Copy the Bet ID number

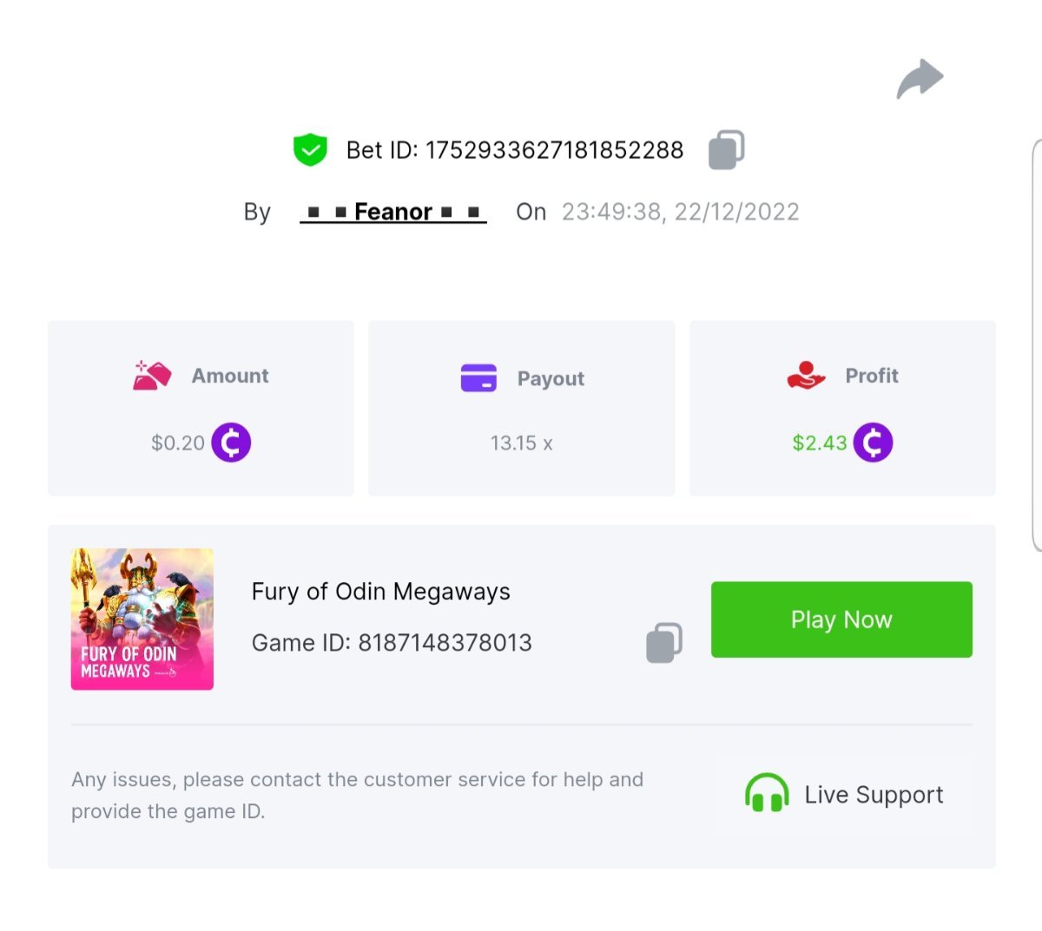pyautogui.click(x=727, y=149)
